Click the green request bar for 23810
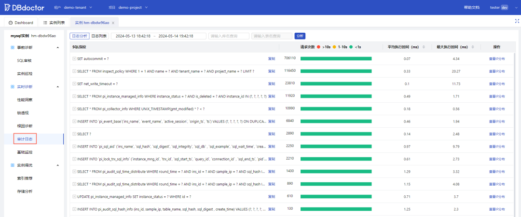Screen dimensions: 521x217 [336, 84]
